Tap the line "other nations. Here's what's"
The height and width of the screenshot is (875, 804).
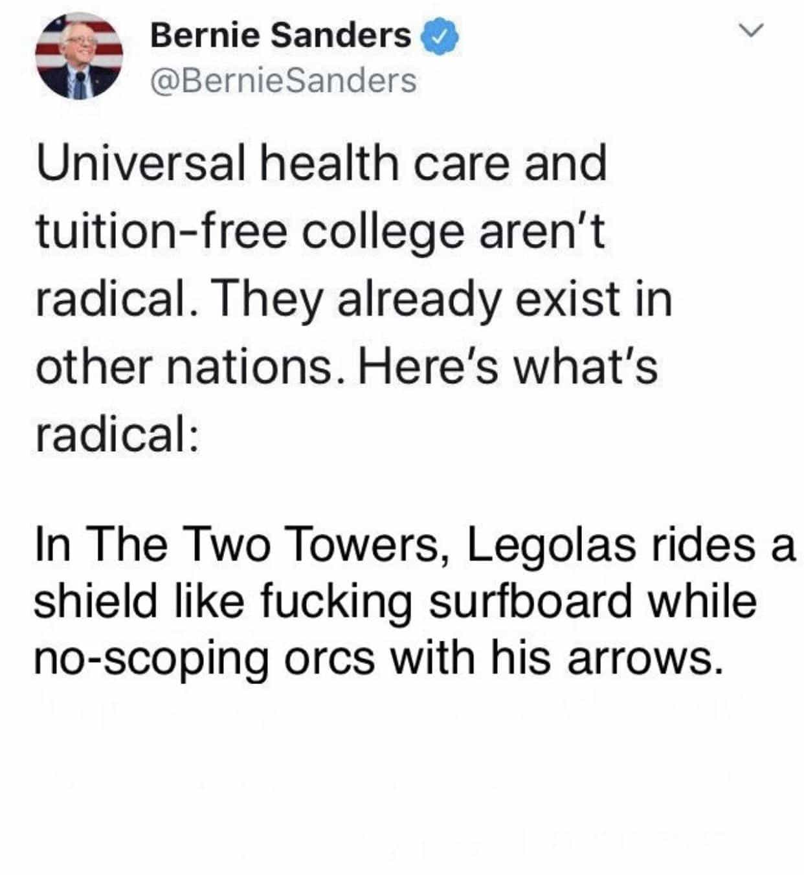coord(346,368)
